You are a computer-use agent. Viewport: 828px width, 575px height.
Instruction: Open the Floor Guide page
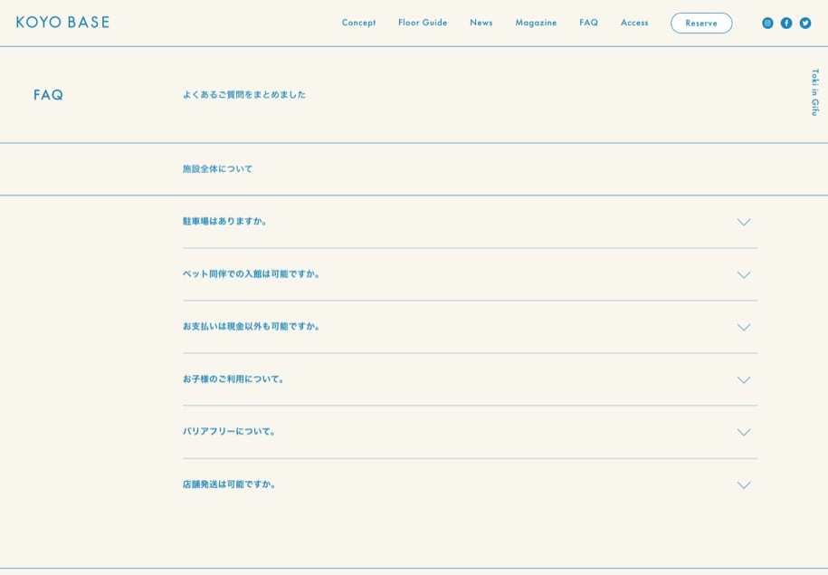423,23
